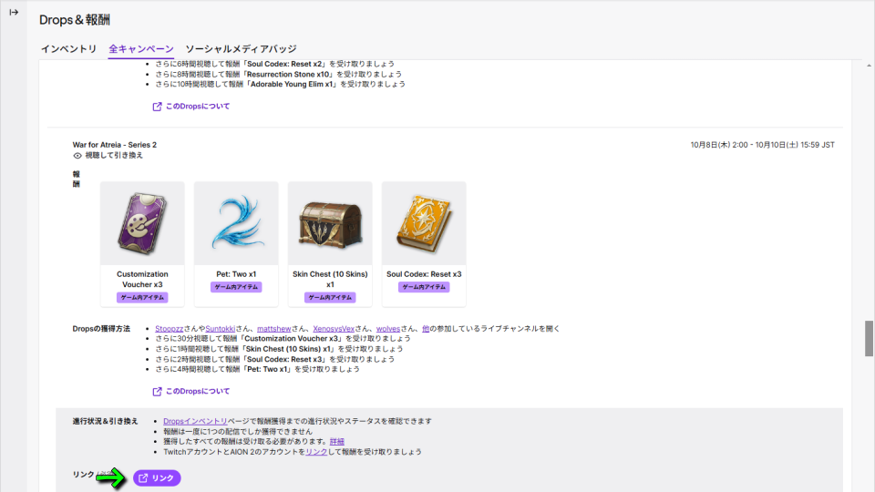
Task: Click the Soul Codex: Reset x3 image
Action: pos(424,223)
